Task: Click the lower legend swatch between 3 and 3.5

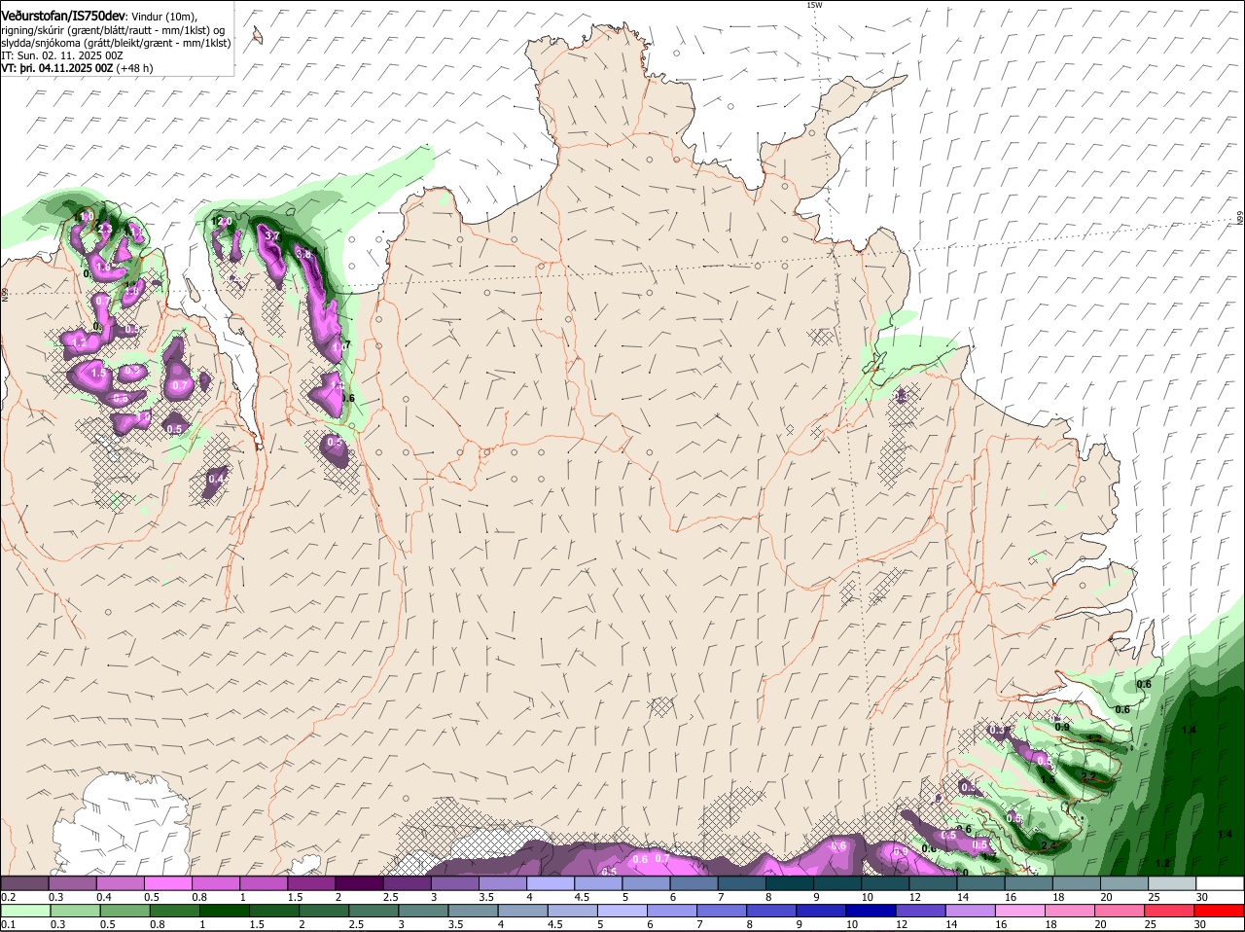Action: click(x=424, y=911)
